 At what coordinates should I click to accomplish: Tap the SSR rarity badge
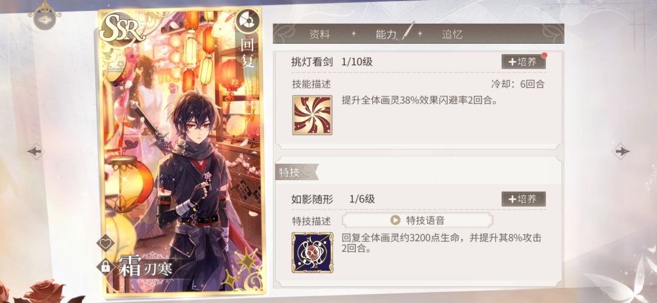122,29
